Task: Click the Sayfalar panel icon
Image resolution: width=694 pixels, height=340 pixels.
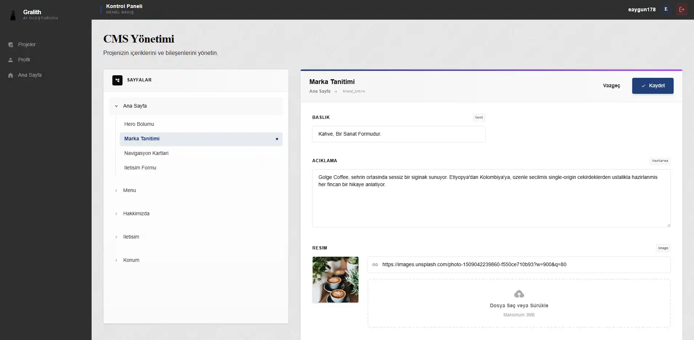Action: (x=117, y=80)
